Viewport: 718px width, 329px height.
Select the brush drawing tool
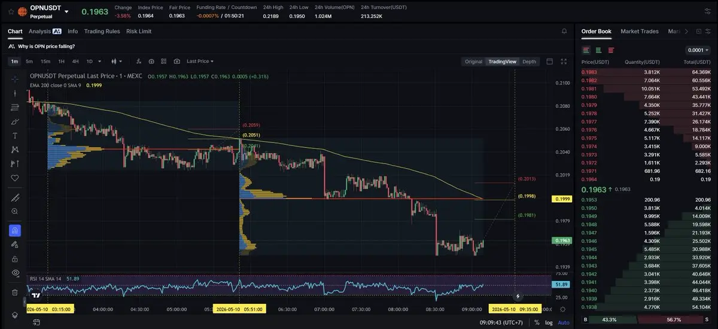pos(15,121)
